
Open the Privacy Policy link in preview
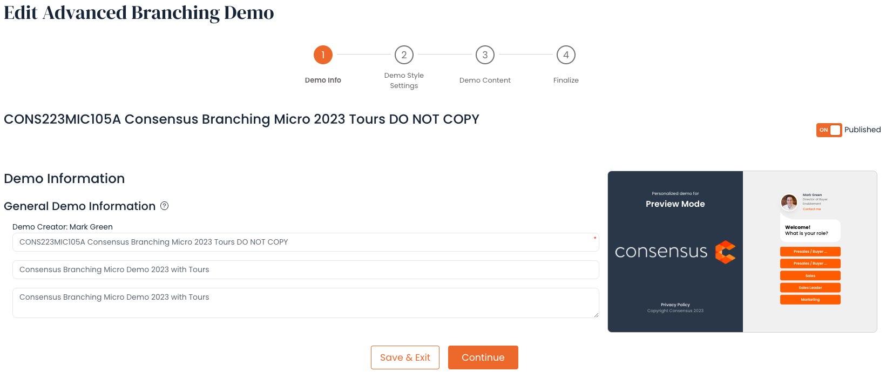675,305
